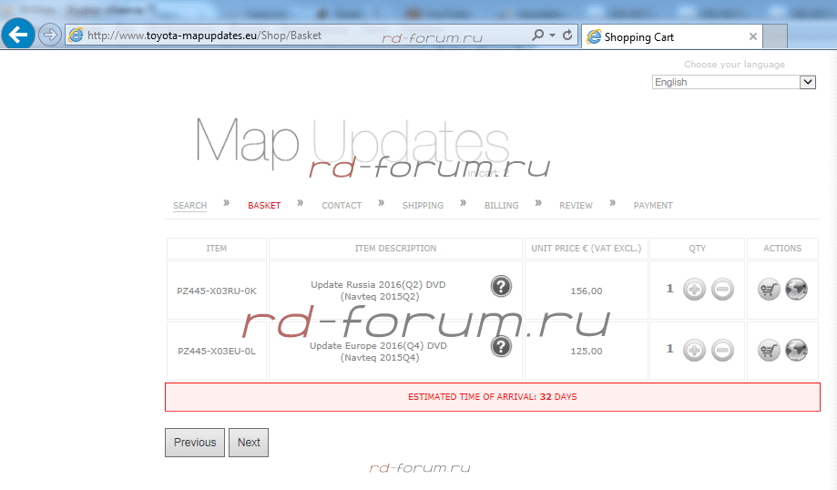
Task: Click the ACTIONS column header
Action: (782, 249)
